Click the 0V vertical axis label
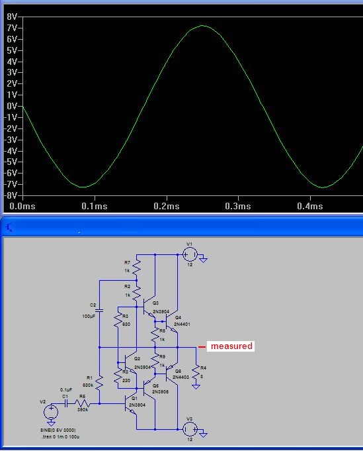Screen dimensions: 363x451 (x=12, y=106)
